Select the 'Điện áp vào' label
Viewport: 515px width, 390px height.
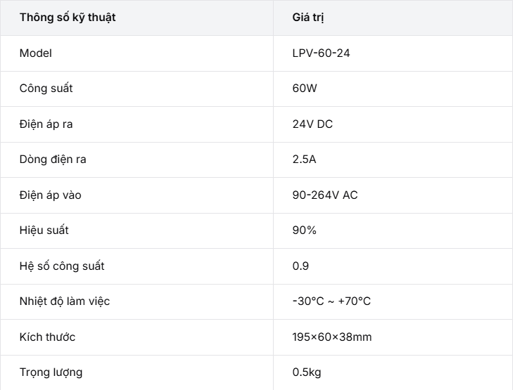(x=50, y=195)
